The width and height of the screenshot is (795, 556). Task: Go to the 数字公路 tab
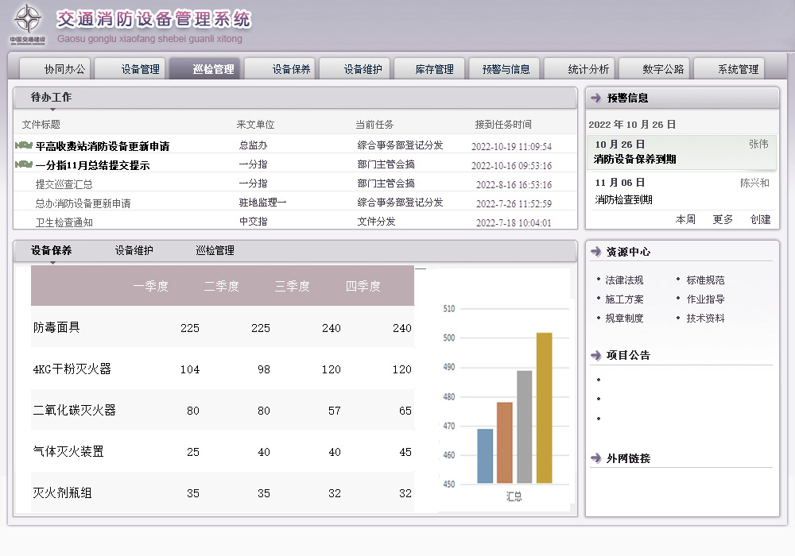coord(654,69)
